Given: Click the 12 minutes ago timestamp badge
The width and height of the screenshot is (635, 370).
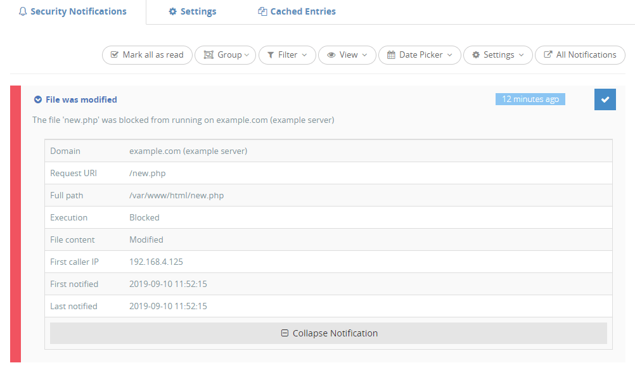Looking at the screenshot, I should coord(530,99).
